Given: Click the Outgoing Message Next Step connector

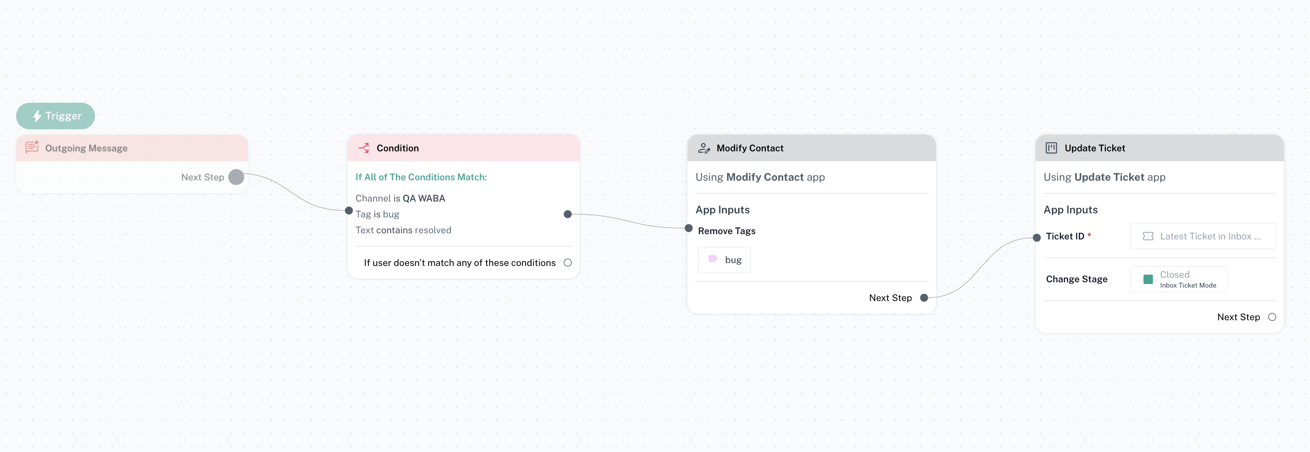Looking at the screenshot, I should [236, 177].
